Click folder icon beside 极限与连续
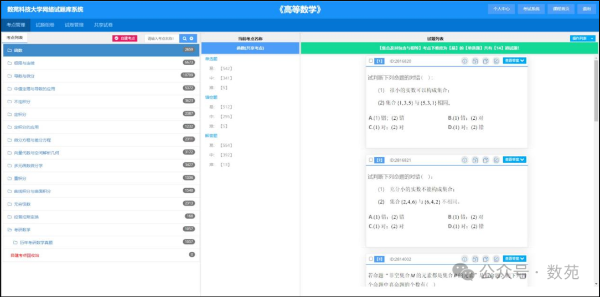600x297 pixels. point(10,63)
